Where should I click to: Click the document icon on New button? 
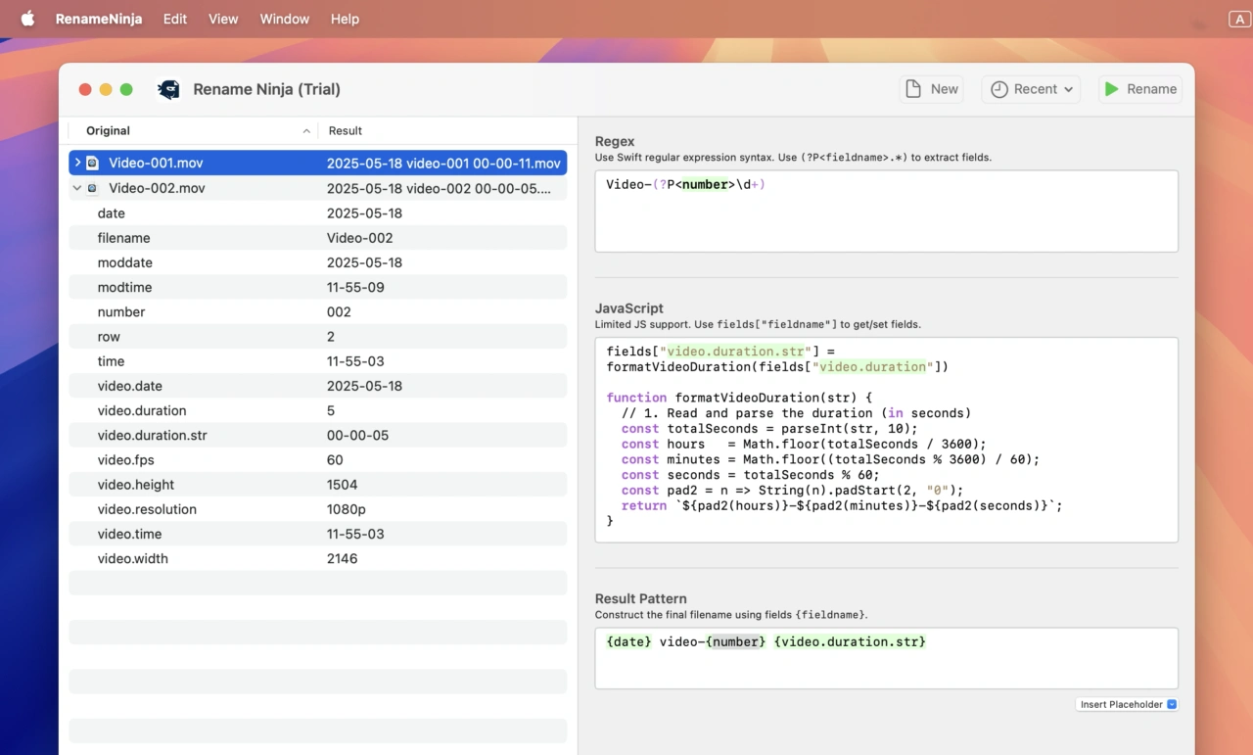pos(913,89)
